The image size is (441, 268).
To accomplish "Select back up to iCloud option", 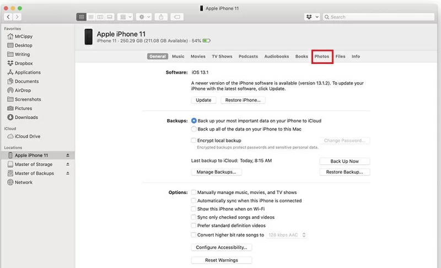I will [194, 121].
